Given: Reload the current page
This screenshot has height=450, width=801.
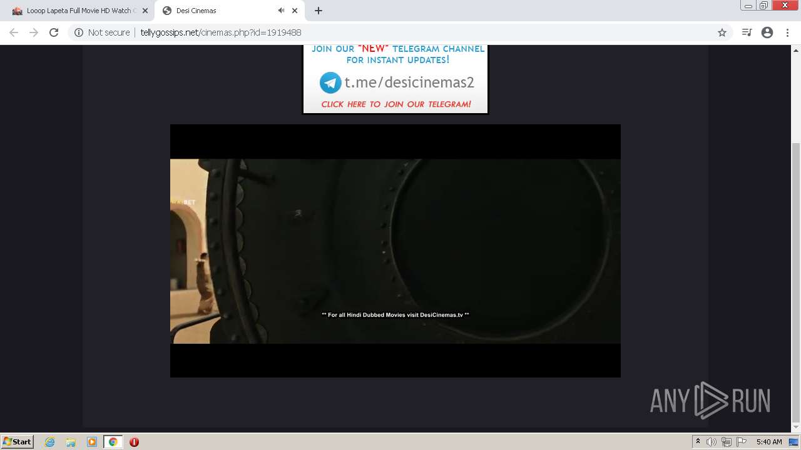Looking at the screenshot, I should point(54,32).
